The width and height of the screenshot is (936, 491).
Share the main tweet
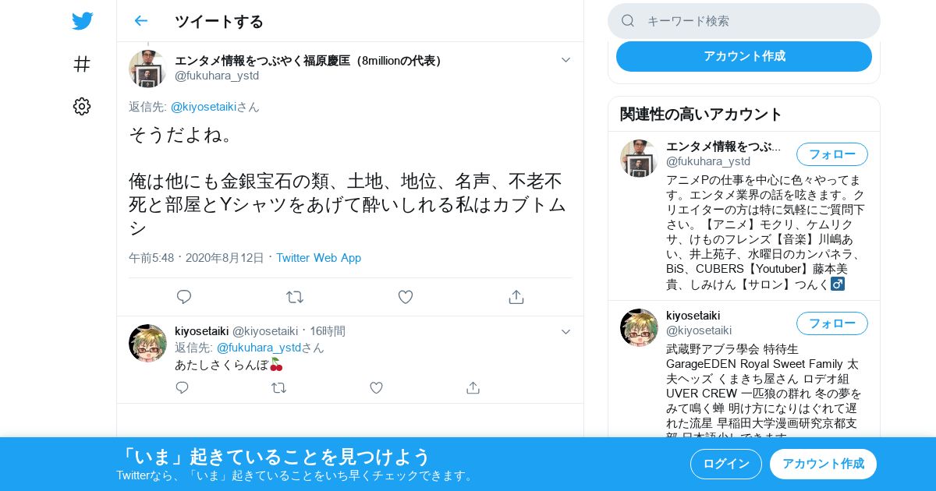(x=516, y=297)
